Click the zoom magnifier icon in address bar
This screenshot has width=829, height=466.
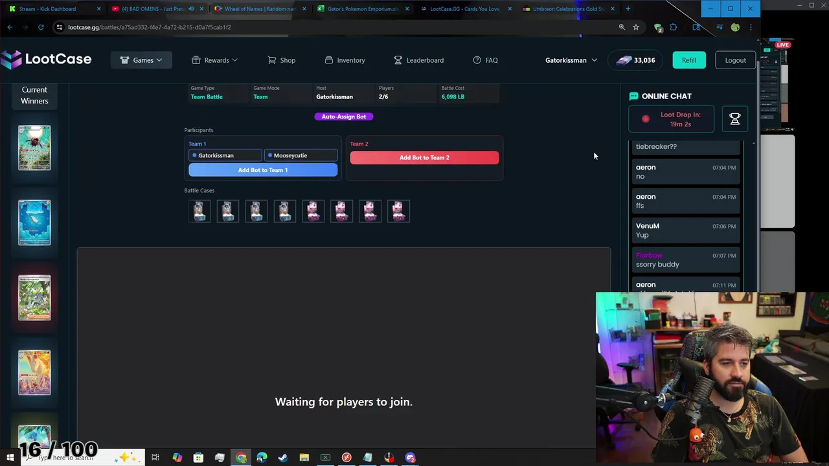point(622,27)
